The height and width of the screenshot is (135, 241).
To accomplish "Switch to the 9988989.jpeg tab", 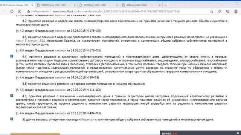I will click(x=56, y=5).
